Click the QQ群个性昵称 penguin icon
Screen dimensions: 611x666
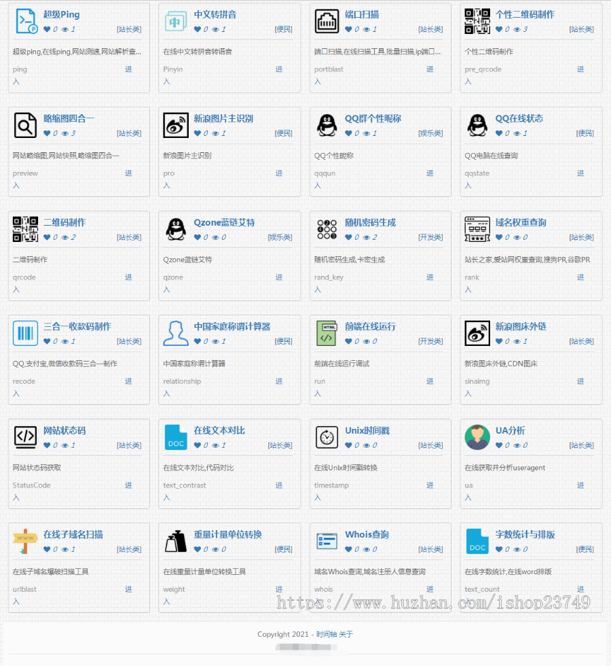[x=327, y=125]
